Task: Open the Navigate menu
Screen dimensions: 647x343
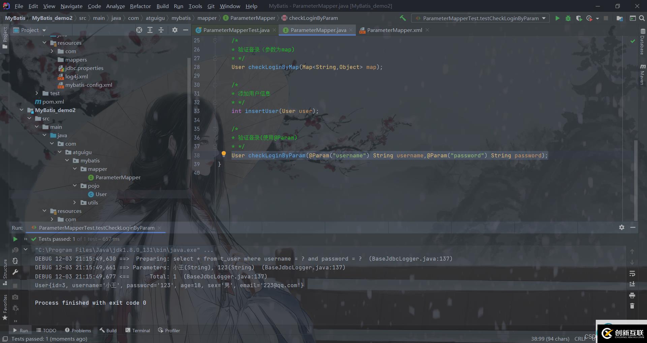Action: pos(71,6)
